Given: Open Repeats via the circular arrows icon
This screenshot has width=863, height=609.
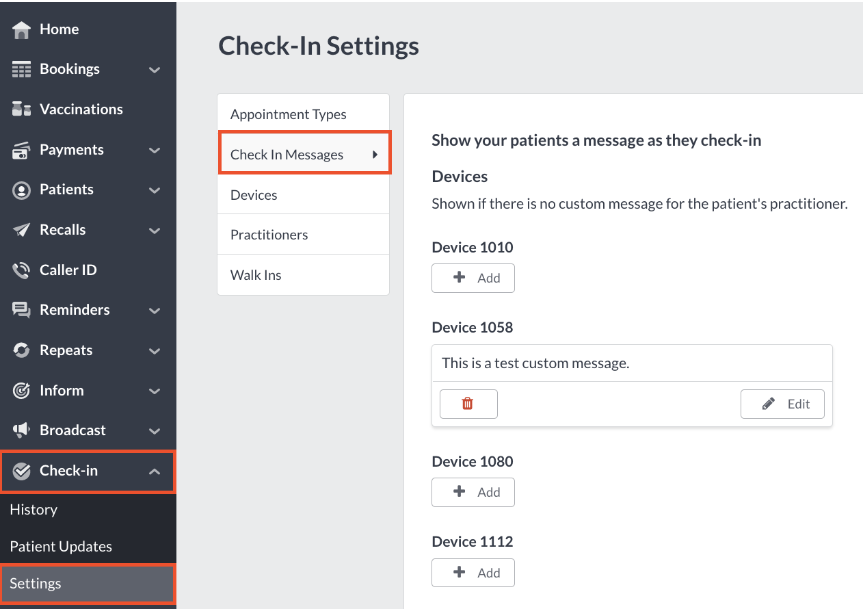Looking at the screenshot, I should (x=21, y=350).
